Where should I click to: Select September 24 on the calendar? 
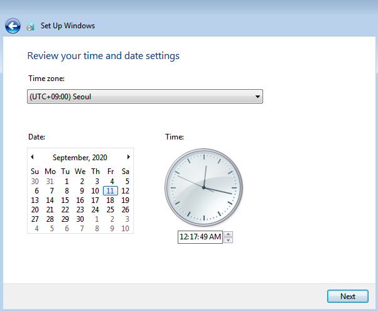pos(95,210)
